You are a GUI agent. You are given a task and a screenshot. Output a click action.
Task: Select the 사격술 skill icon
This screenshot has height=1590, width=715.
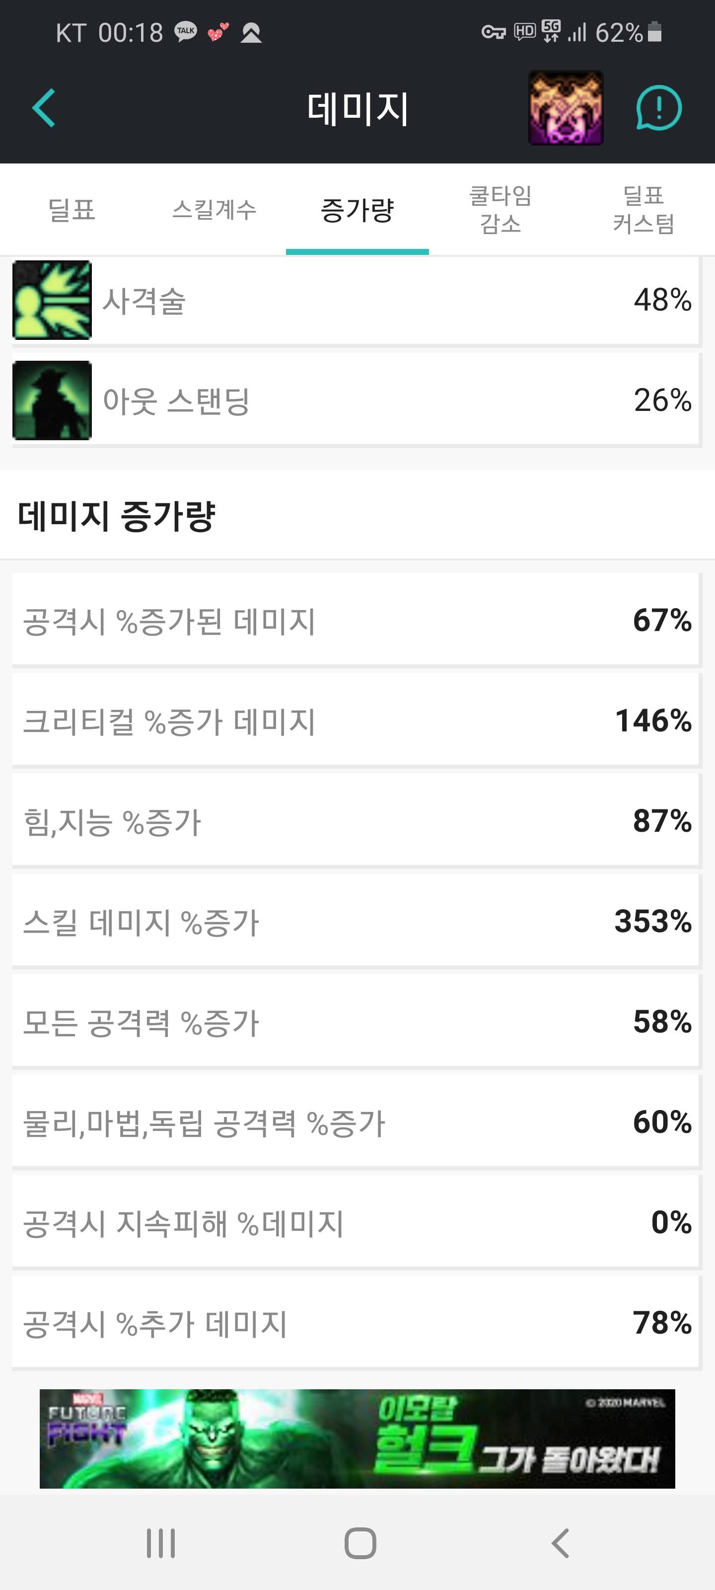53,300
